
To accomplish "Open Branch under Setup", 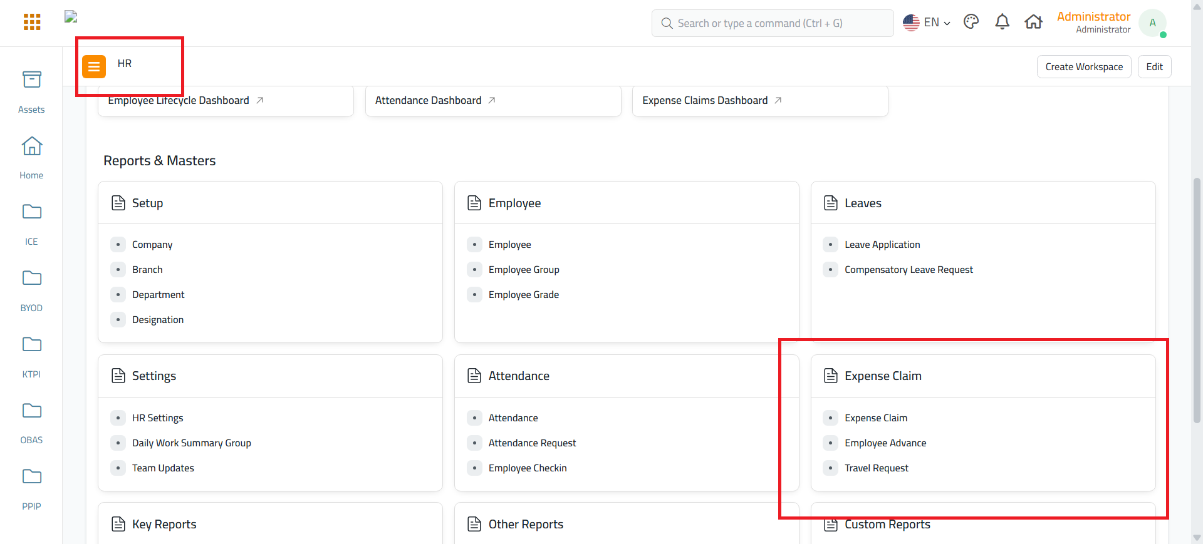I will pos(147,270).
